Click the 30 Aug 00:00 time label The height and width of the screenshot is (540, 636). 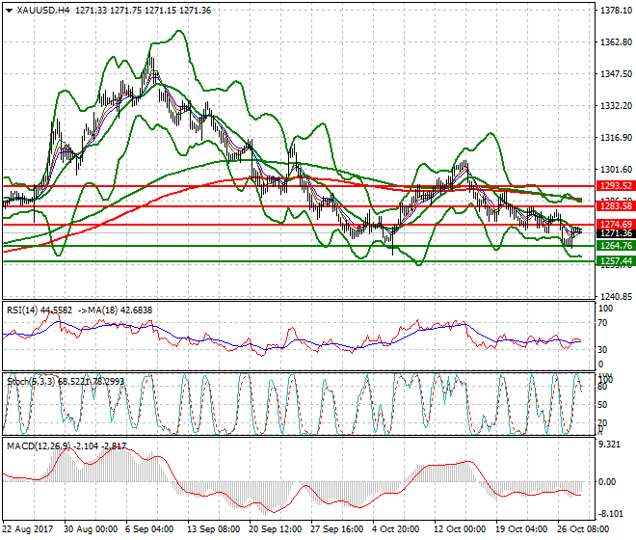click(x=91, y=529)
